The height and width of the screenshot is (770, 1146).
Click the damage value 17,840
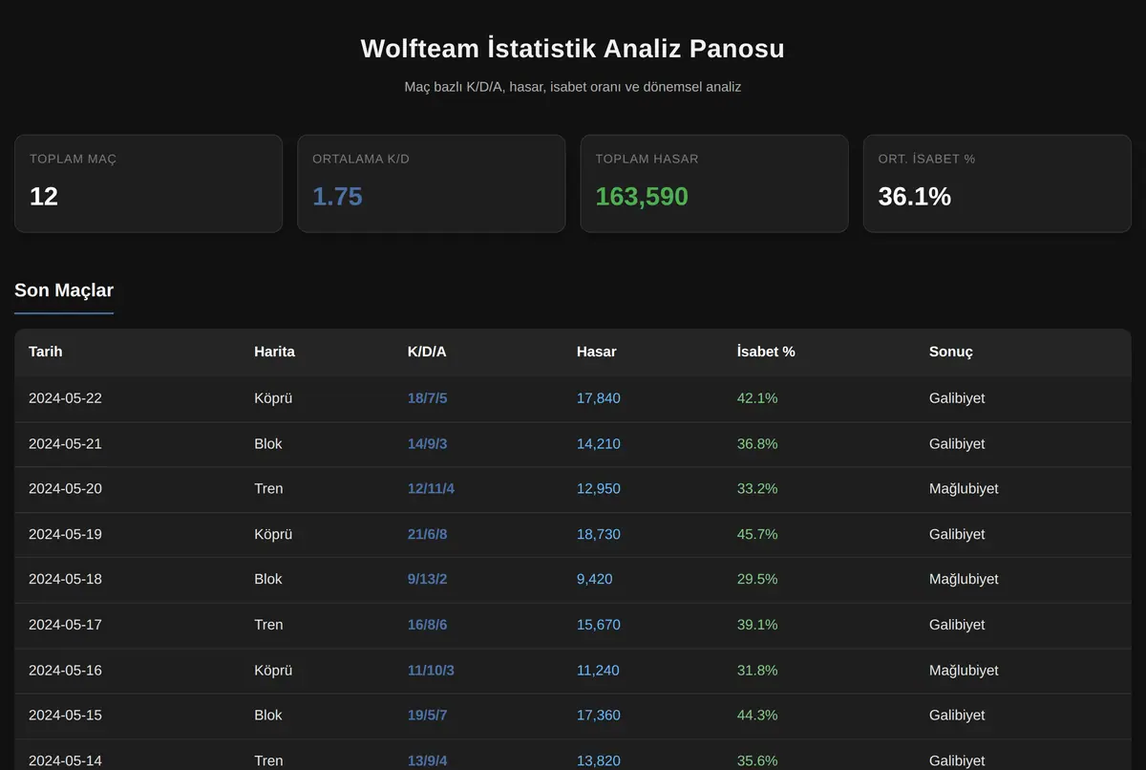point(599,398)
